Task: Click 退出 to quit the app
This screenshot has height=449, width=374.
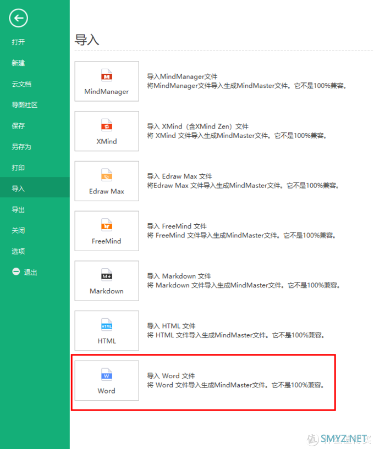Action: [x=30, y=273]
